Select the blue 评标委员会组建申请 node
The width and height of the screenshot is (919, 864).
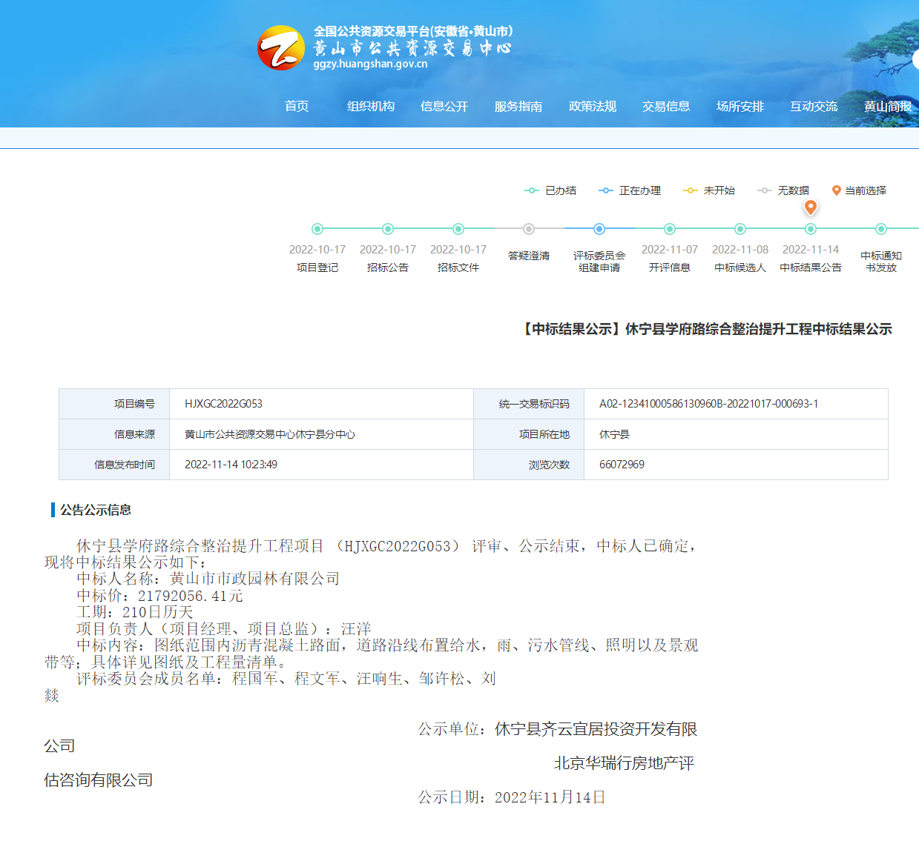(x=599, y=229)
